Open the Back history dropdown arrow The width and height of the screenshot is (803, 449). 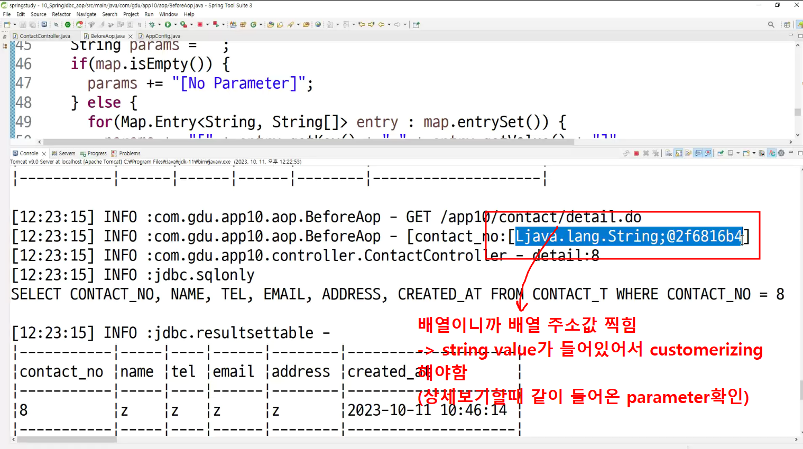pyautogui.click(x=389, y=24)
